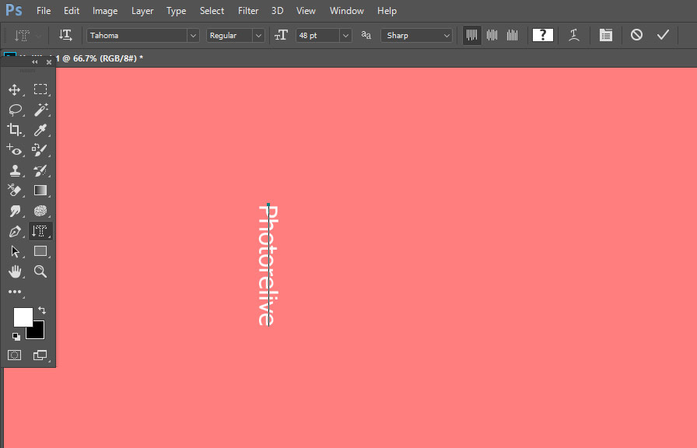Open the text color picker swatch

click(x=542, y=35)
